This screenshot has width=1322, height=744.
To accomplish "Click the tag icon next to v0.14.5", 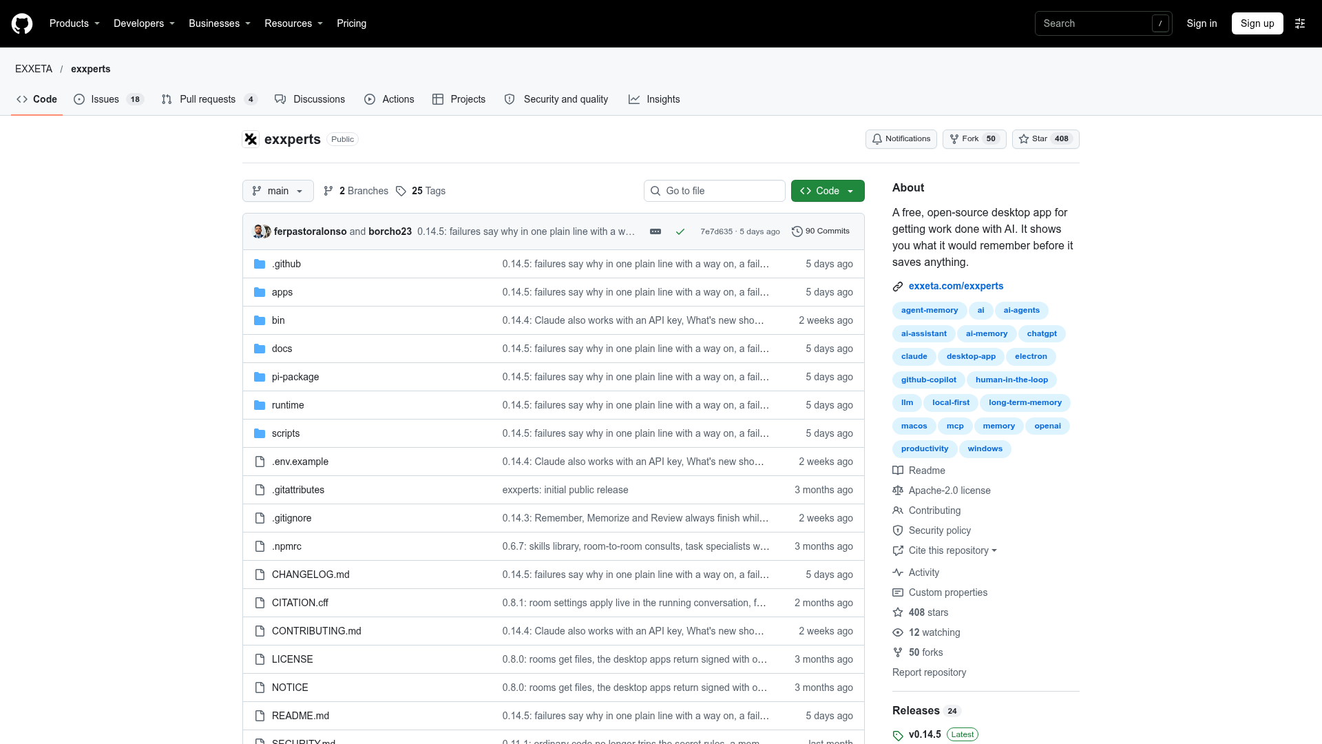I will pos(898,735).
